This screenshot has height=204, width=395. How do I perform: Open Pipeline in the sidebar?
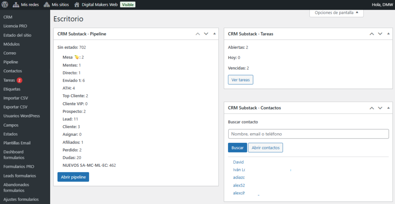tap(11, 62)
